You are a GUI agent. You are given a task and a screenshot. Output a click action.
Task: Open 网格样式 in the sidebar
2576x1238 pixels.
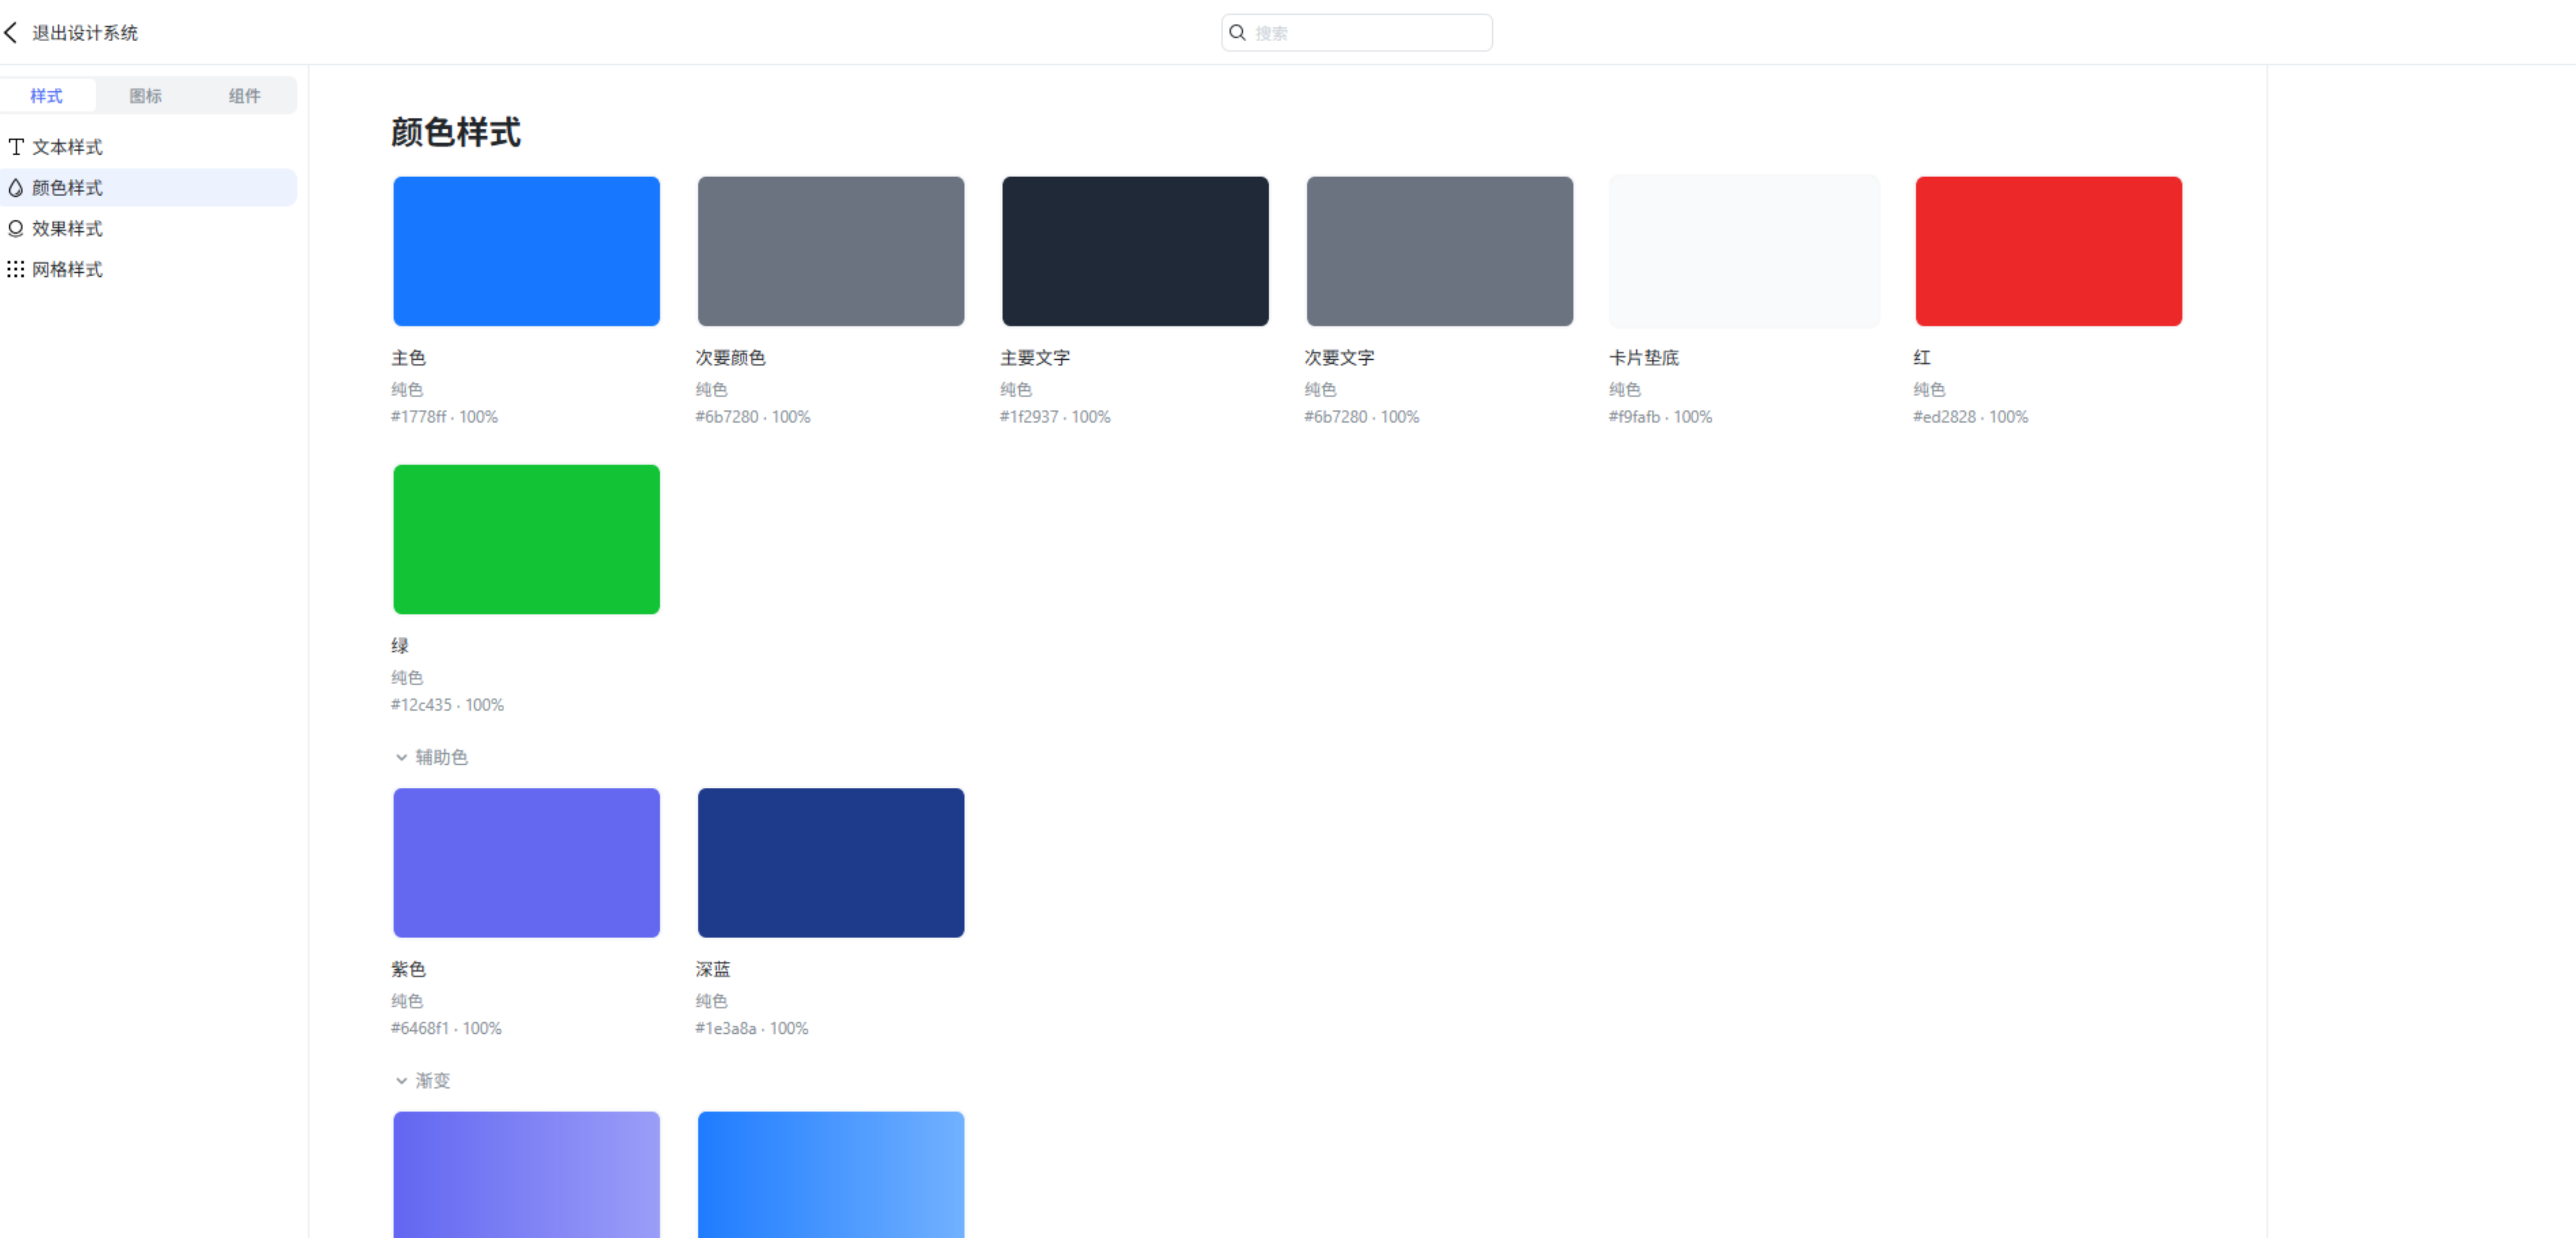pos(148,269)
